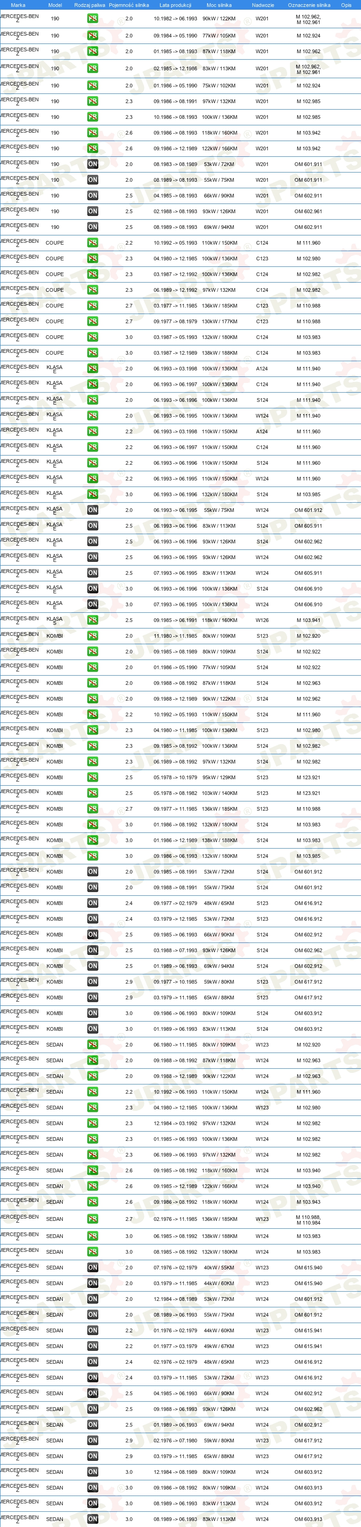The width and height of the screenshot is (361, 1527).
Task: Click diesel ON icon in 190 66kW / 90KM row
Action: [x=92, y=196]
